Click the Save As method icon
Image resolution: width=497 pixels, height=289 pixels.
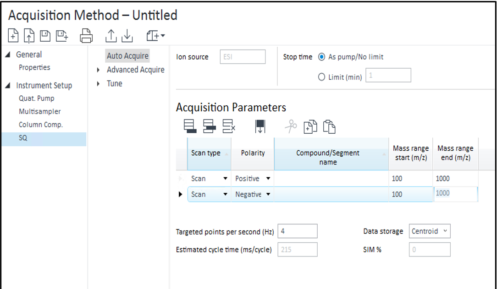click(x=62, y=35)
